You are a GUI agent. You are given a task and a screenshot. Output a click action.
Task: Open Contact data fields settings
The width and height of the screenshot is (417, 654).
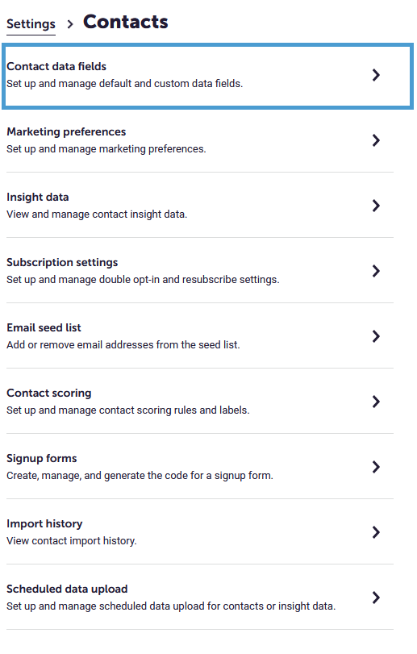(x=207, y=76)
